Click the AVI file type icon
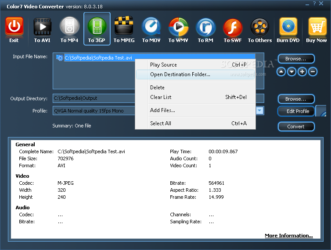Image resolution: width=331 pixels, height=250 pixels. [x=60, y=58]
